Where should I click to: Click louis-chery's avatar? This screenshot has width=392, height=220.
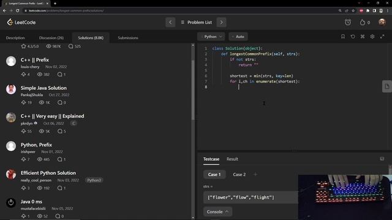11,61
